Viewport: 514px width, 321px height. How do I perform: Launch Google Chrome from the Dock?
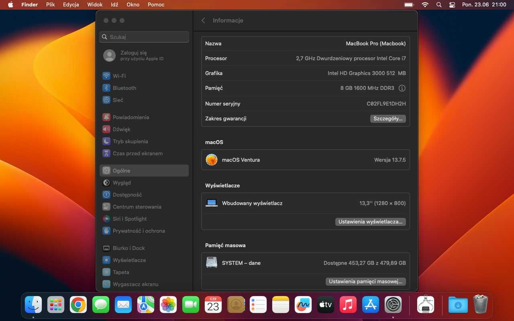(x=78, y=305)
